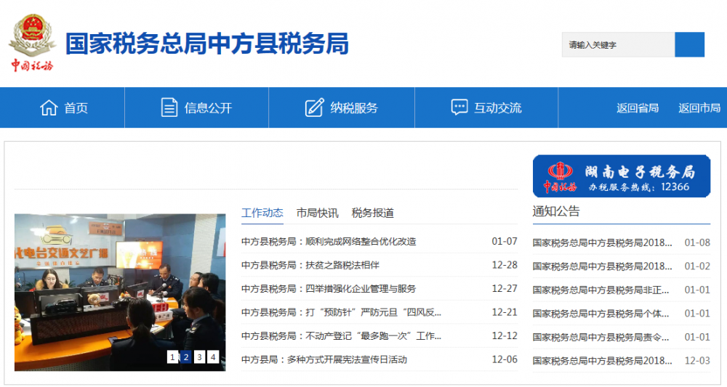The width and height of the screenshot is (727, 387).
Task: Open the 湖南电子税务局 banner
Action: coord(622,176)
